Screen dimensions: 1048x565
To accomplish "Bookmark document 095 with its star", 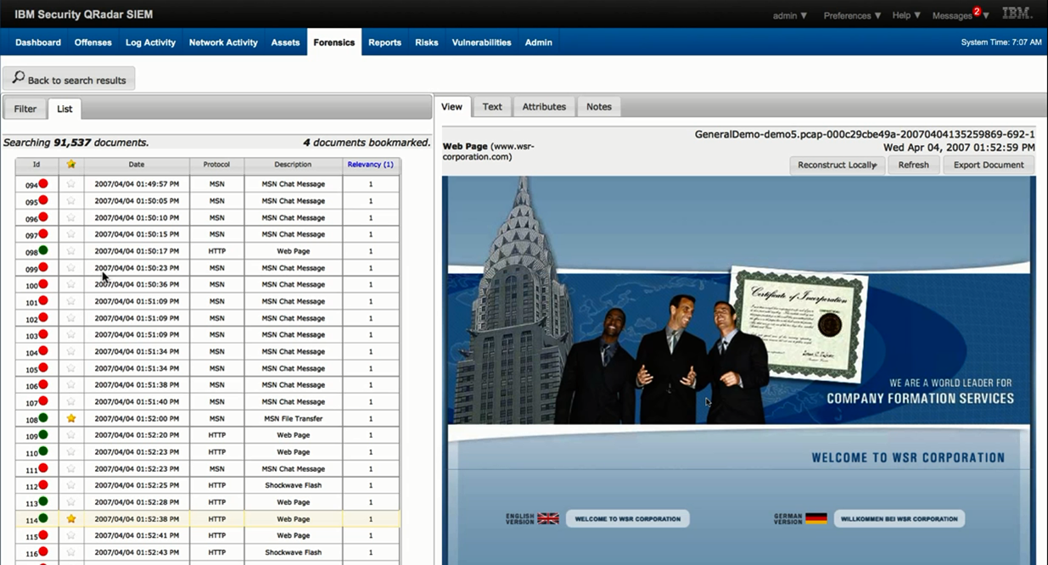I will tap(71, 201).
